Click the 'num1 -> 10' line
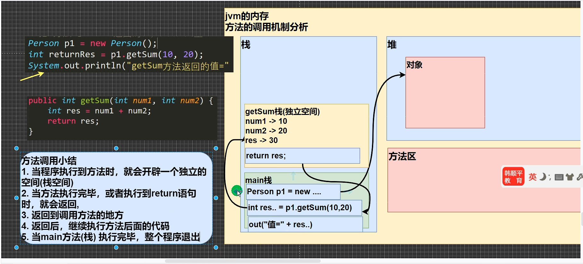 pyautogui.click(x=266, y=121)
